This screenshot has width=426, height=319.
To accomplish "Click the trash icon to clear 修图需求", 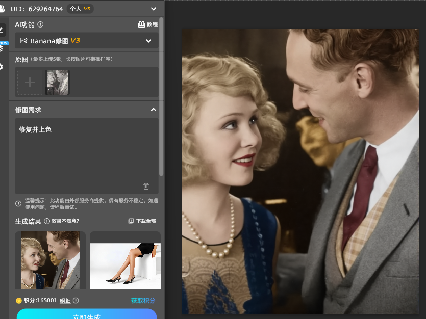I will click(x=146, y=187).
